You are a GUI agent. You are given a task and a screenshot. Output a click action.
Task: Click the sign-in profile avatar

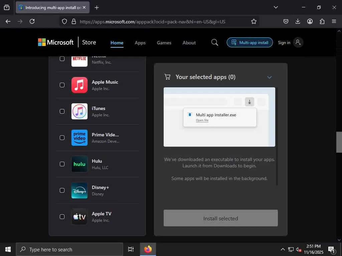[x=298, y=42]
